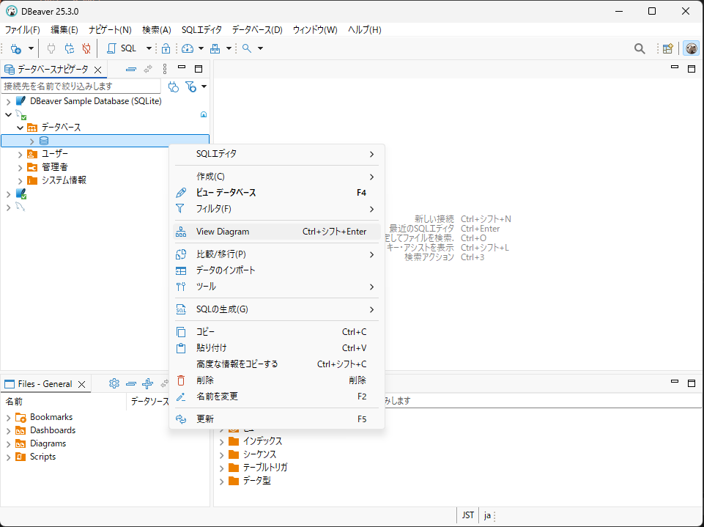This screenshot has width=704, height=527.
Task: Click the connect plug icon in toolbar
Action: click(51, 48)
